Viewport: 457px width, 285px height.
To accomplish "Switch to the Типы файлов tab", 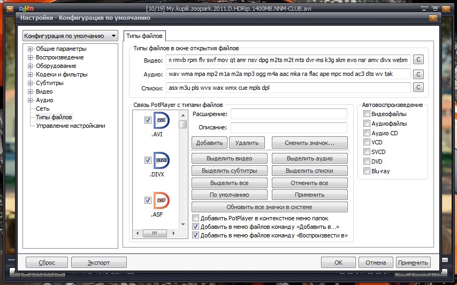I will (x=144, y=36).
